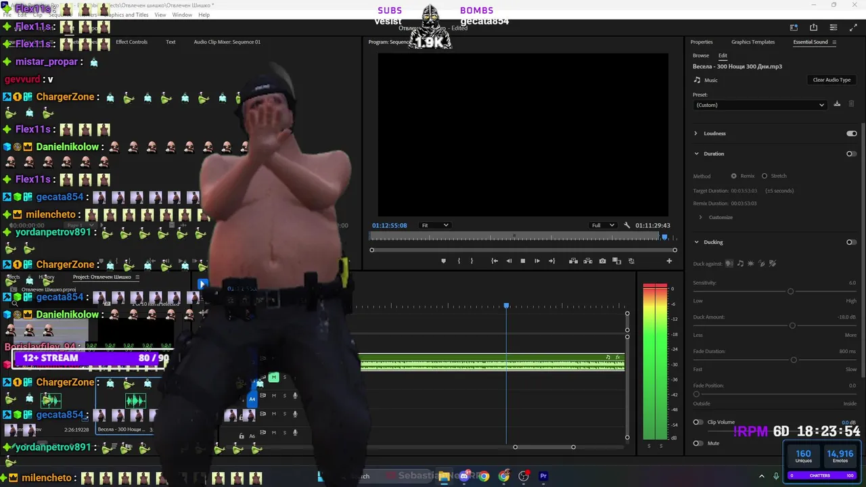
Task: Duck against the SFX burst icon
Action: (x=750, y=263)
